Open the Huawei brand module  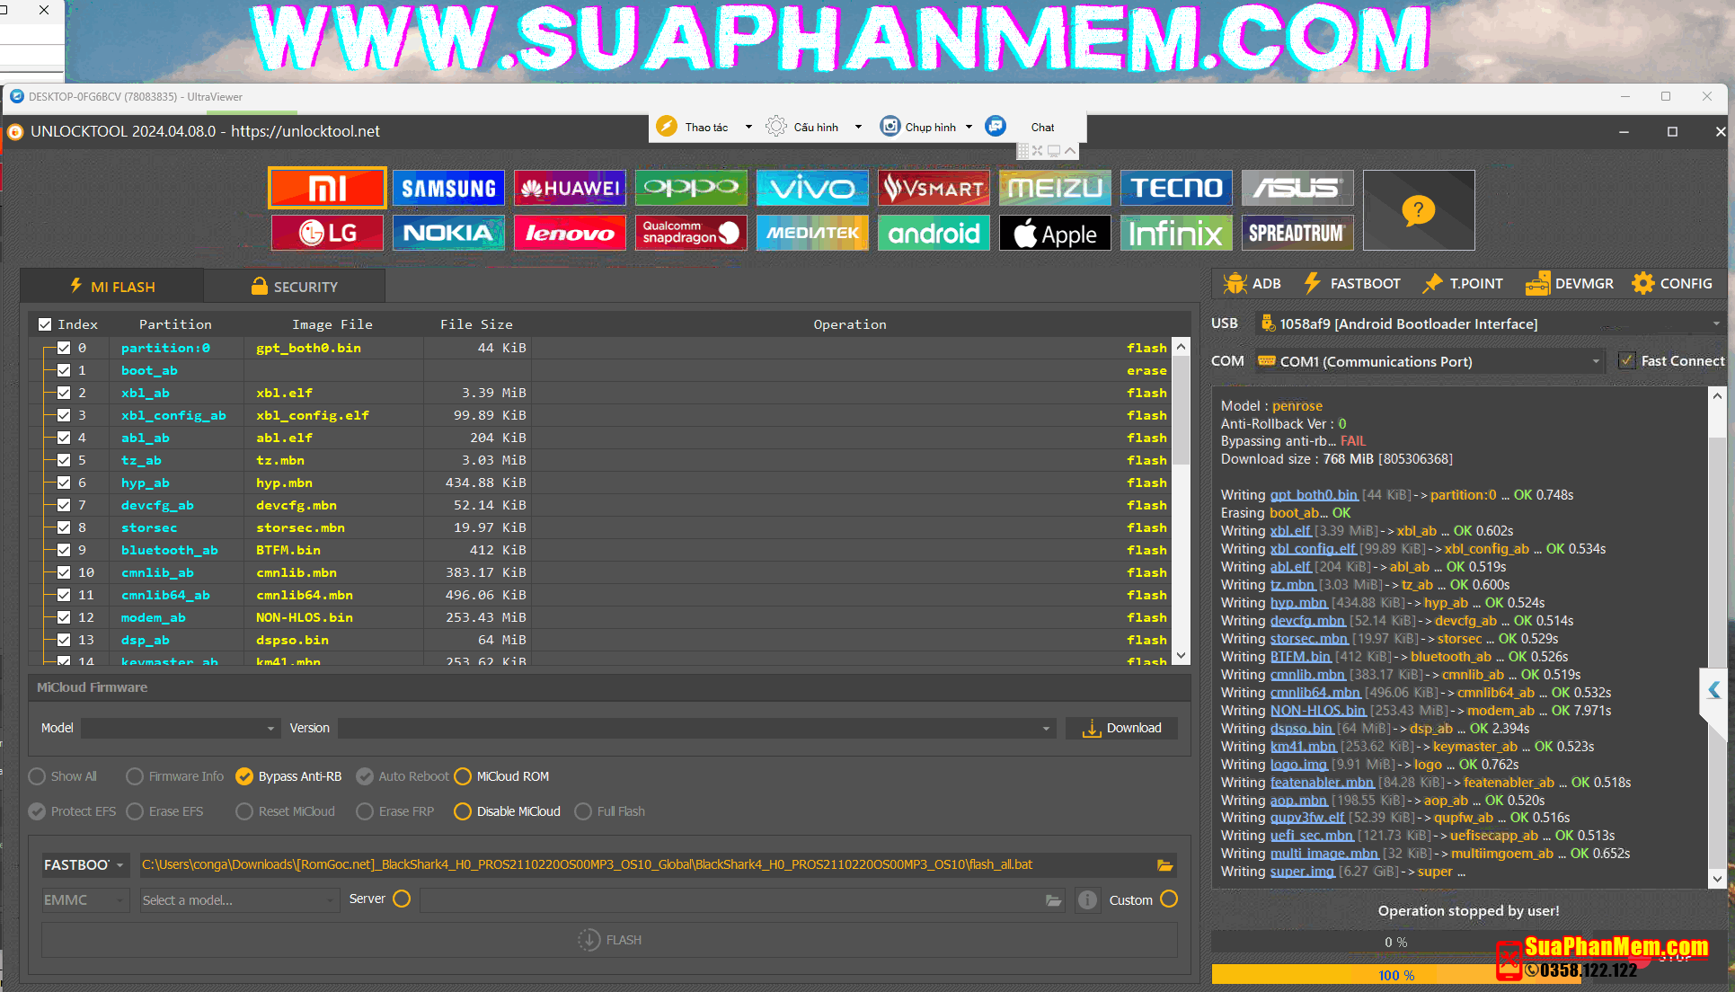(570, 188)
